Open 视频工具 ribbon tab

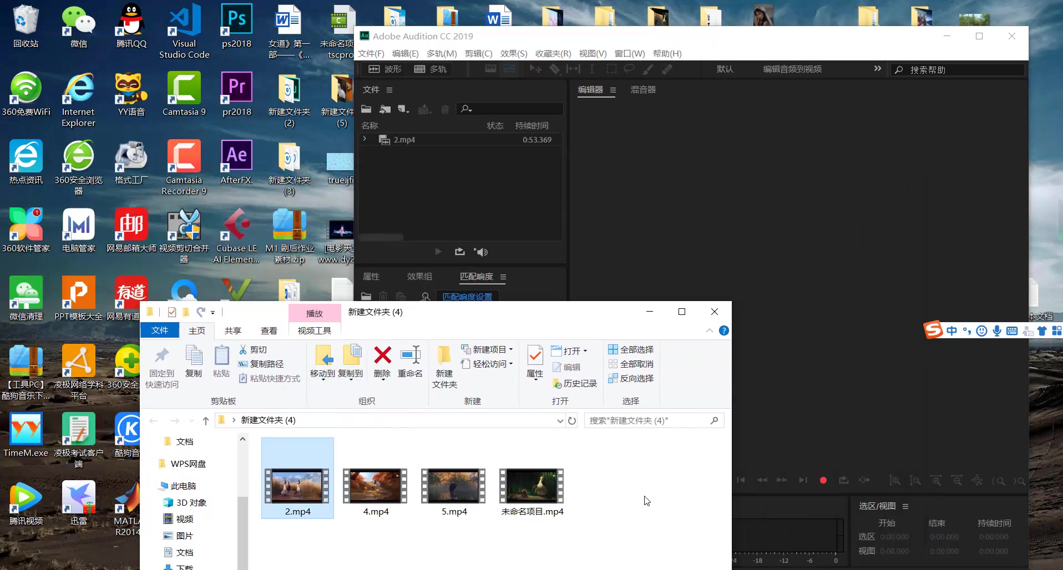pos(315,330)
